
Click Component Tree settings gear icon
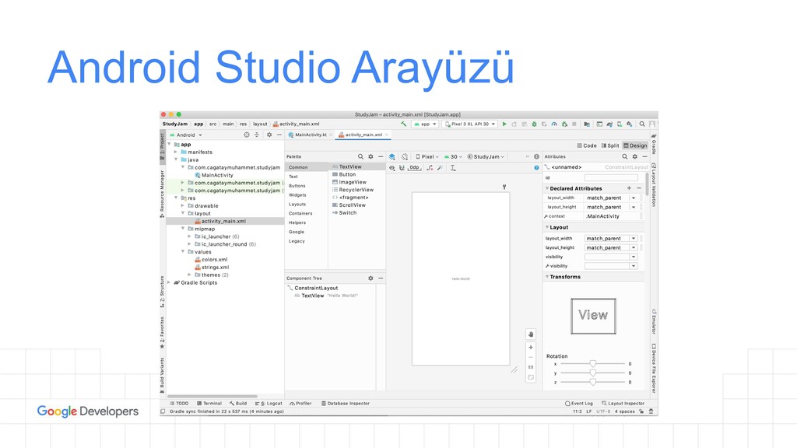[x=370, y=278]
